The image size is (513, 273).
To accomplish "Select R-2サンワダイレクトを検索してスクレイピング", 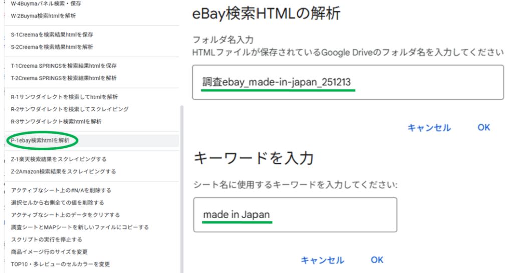I will tap(70, 109).
